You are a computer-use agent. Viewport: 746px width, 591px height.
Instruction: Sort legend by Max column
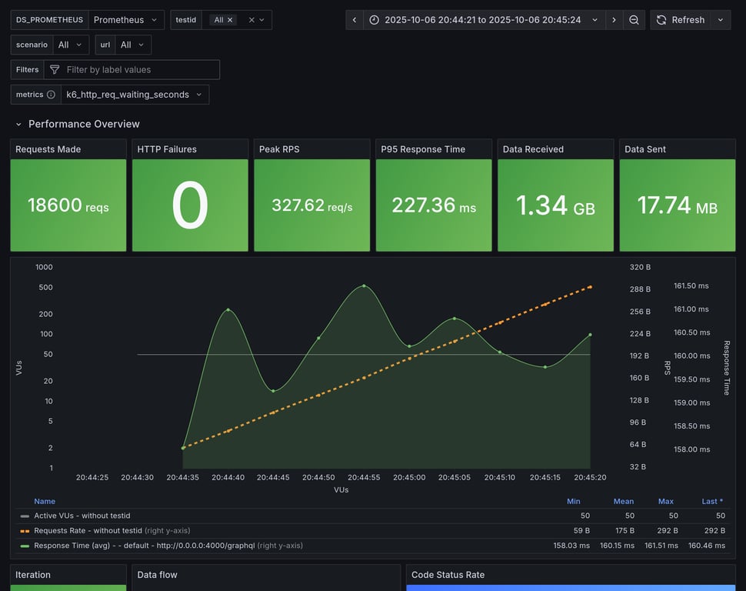tap(665, 501)
